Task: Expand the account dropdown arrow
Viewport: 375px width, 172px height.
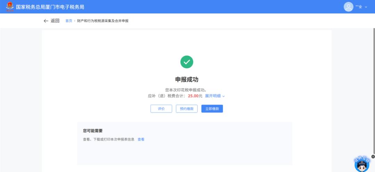Action: [366, 7]
